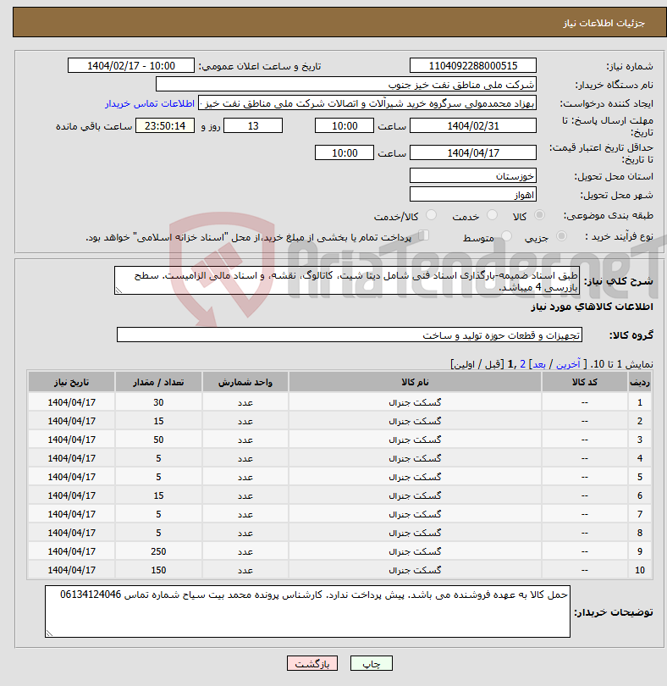This screenshot has height=686, width=667.
Task: Click the بازگشت back button
Action: coord(311,663)
